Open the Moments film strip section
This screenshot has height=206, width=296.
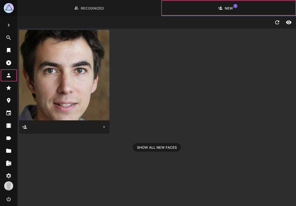pyautogui.click(x=9, y=126)
